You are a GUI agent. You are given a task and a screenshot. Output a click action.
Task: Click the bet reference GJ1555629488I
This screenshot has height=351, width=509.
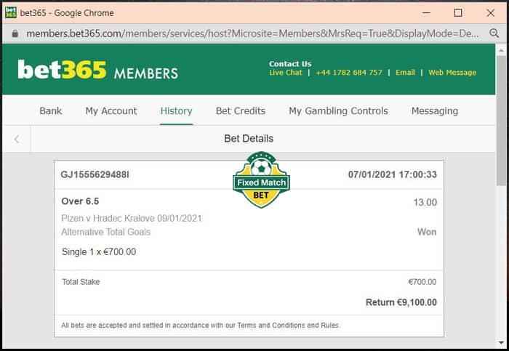(95, 175)
